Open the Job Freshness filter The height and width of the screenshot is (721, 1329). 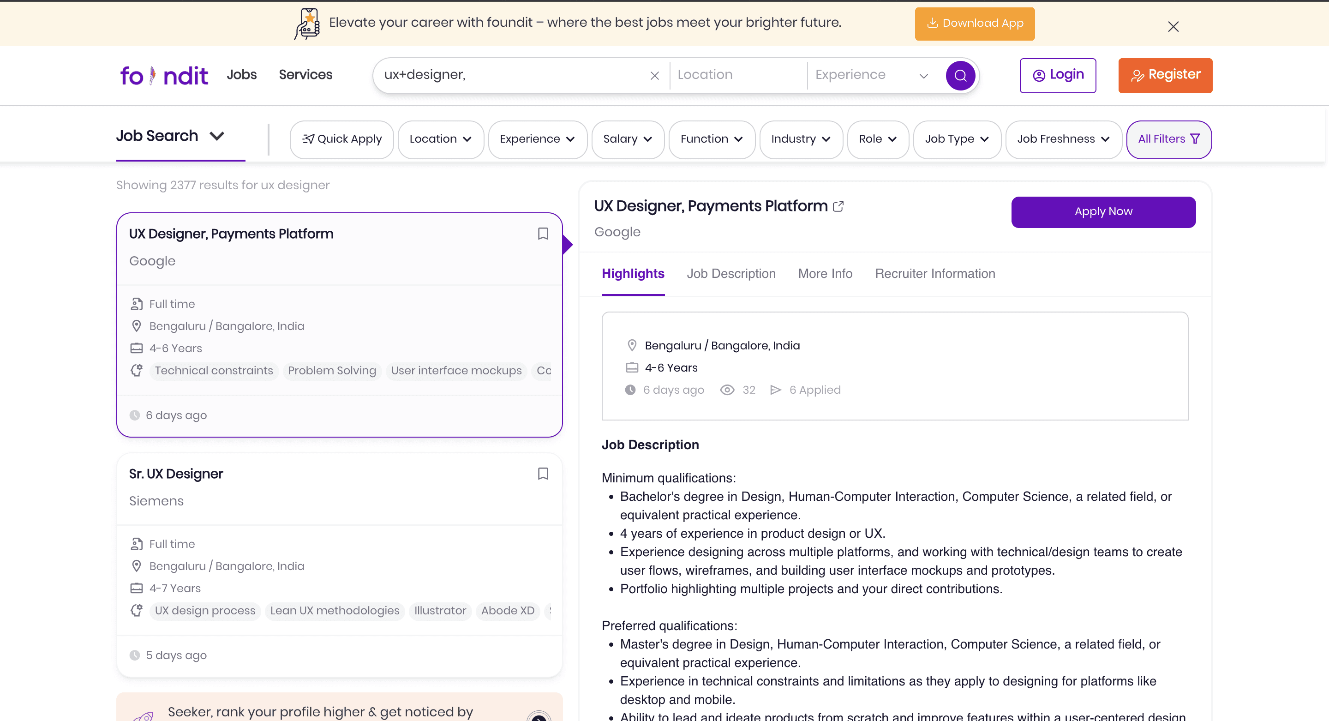1063,139
